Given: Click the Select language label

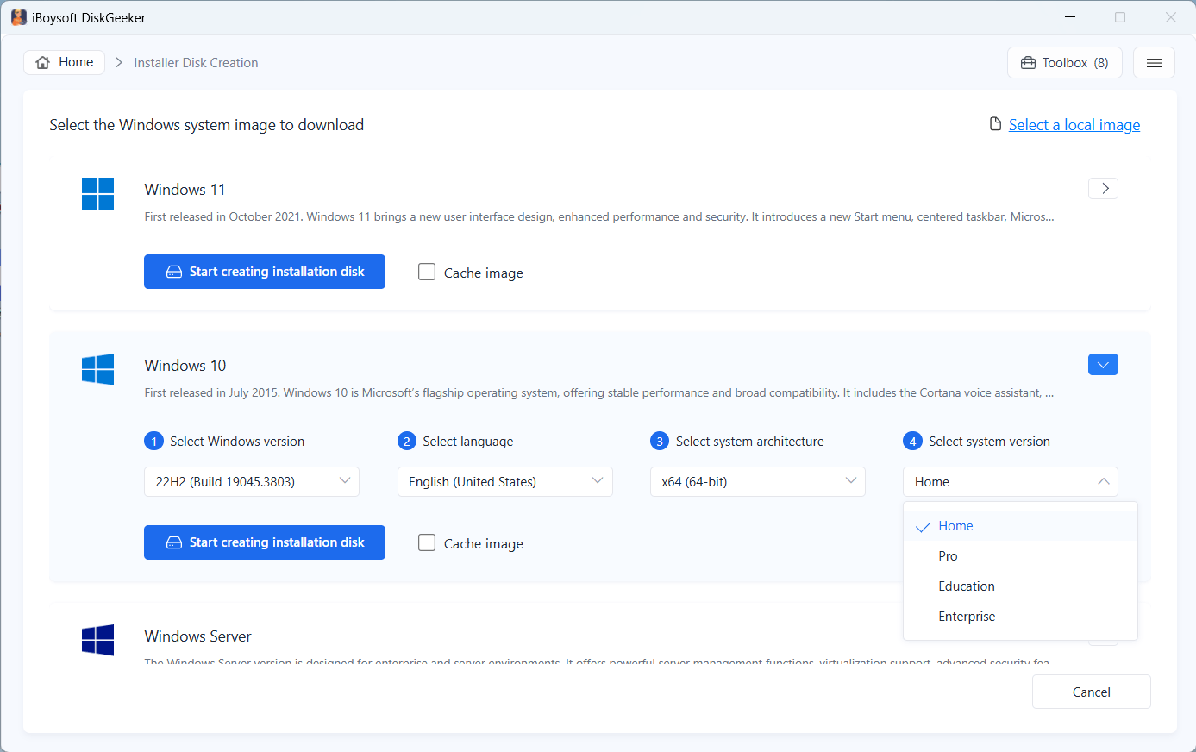Looking at the screenshot, I should pos(468,442).
